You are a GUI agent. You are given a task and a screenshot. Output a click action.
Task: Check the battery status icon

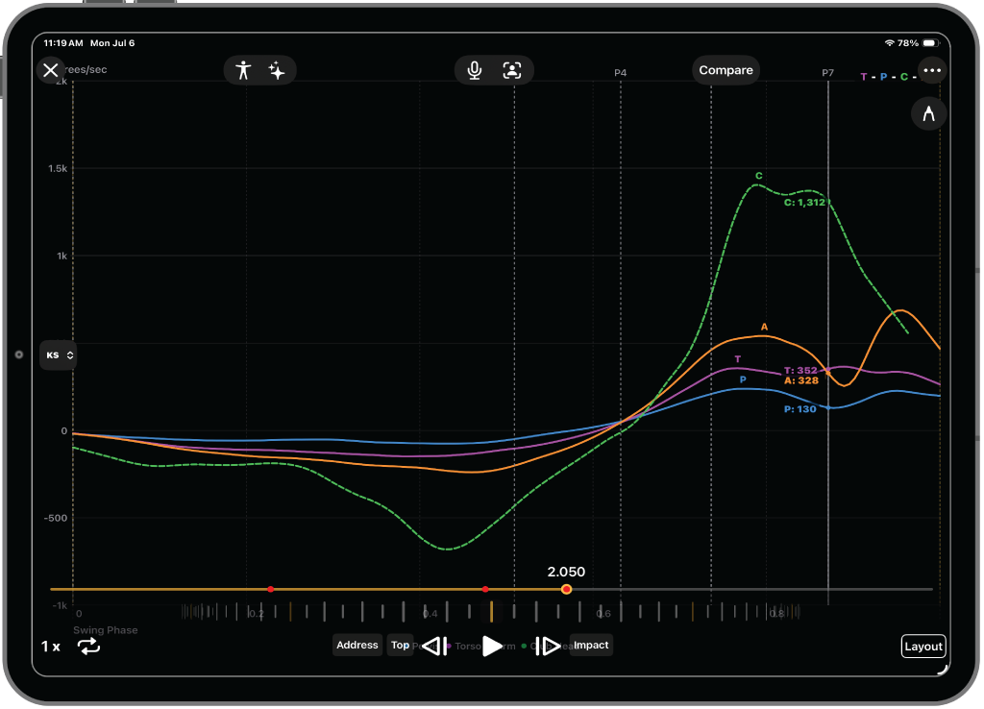pyautogui.click(x=931, y=43)
